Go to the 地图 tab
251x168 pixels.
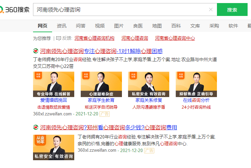tap(157, 26)
